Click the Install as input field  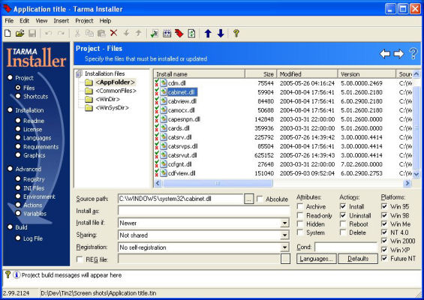204,211
